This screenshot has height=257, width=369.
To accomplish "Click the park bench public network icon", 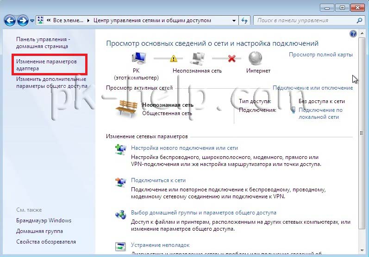I will coord(128,108).
